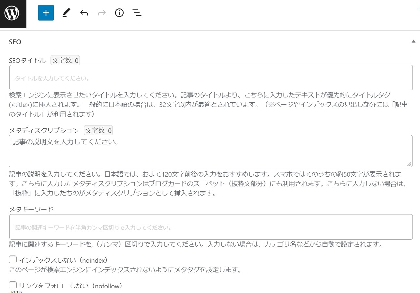This screenshot has height=293, width=420.
Task: Enable the インデックスしない (noindex) checkbox
Action: (x=13, y=259)
